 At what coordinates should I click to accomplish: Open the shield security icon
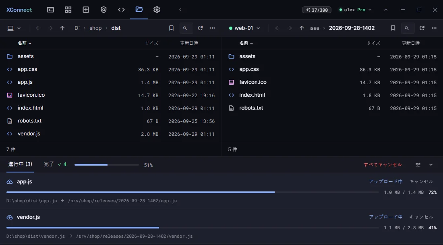point(104,10)
